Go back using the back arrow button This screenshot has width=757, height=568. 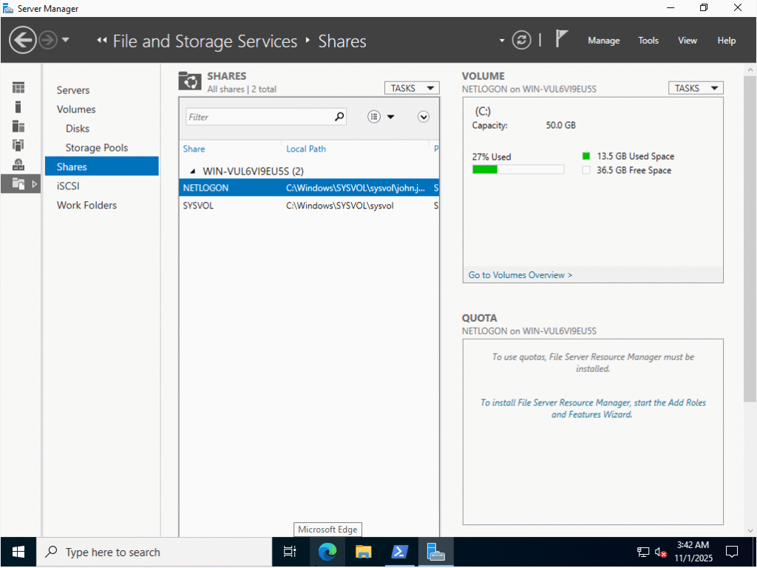pyautogui.click(x=23, y=40)
